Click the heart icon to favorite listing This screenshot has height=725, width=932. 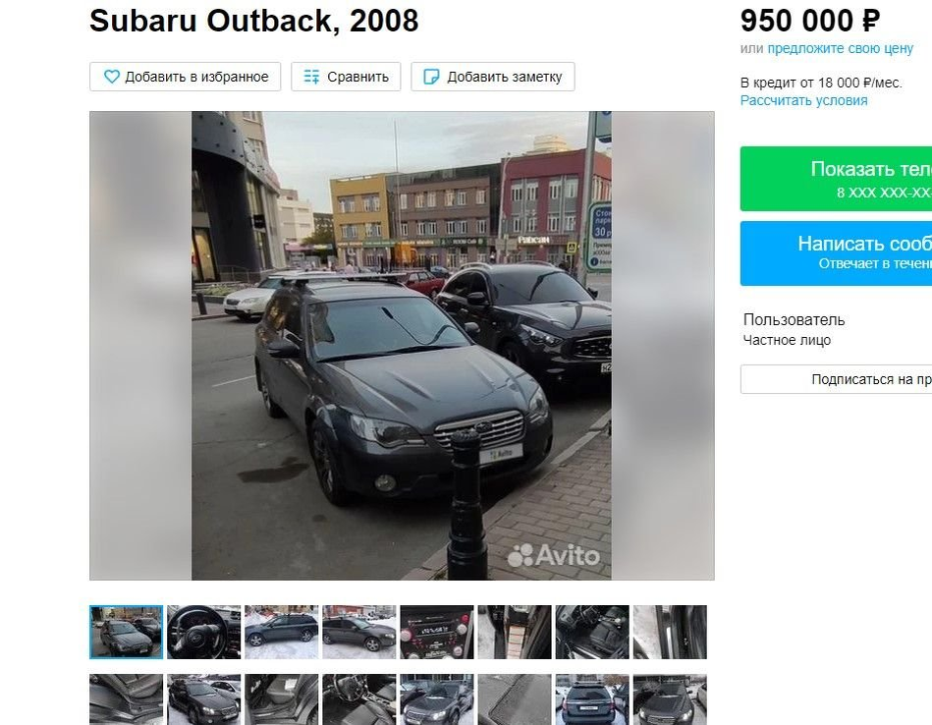112,77
